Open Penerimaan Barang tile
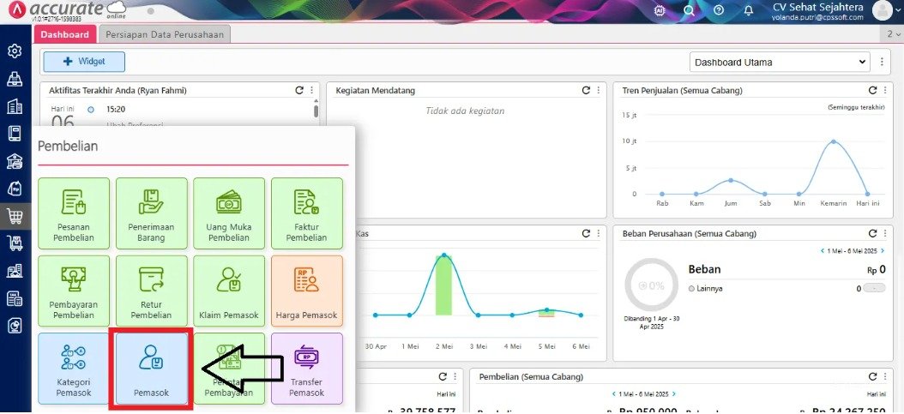904x414 pixels. (151, 213)
